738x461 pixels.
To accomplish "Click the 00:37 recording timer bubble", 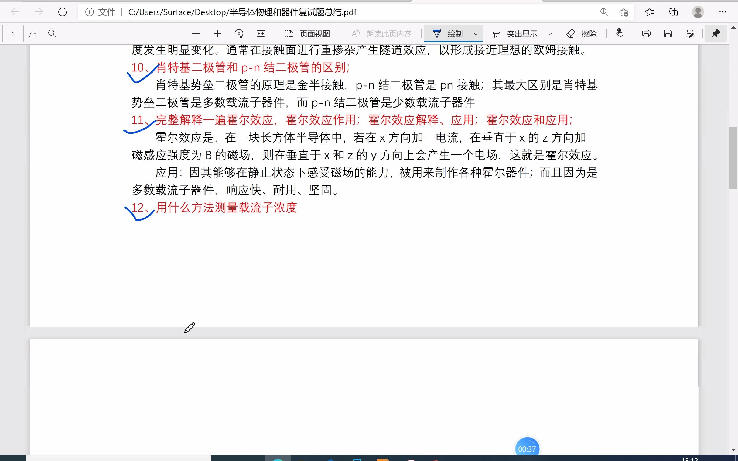I will pos(527,449).
